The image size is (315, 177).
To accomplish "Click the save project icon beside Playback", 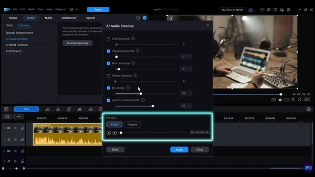I will 71,9.
